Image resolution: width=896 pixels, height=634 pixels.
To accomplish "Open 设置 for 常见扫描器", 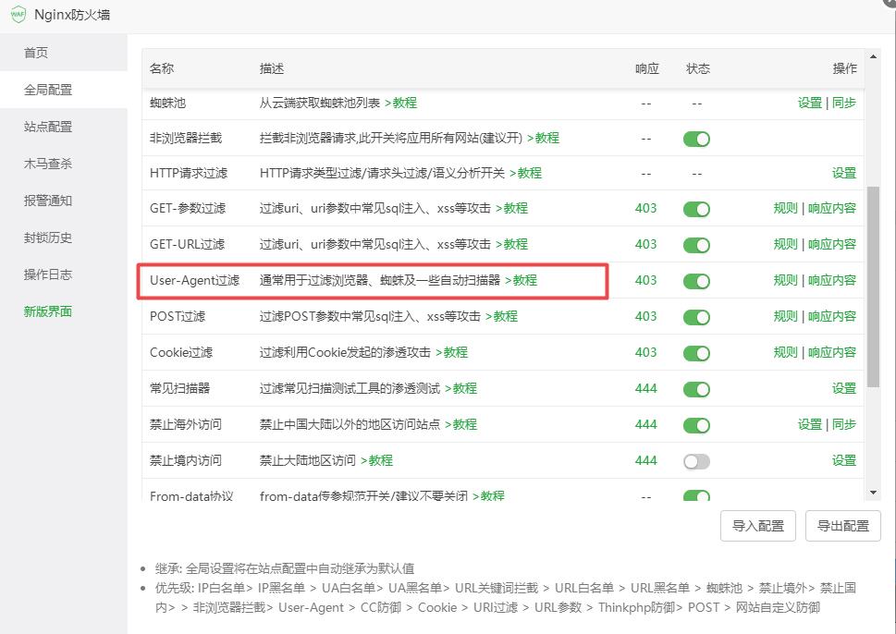I will 844,388.
